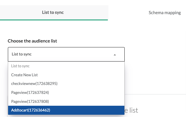
Task: Click the partially hidden heading ending in list
Action: (x=131, y=110)
